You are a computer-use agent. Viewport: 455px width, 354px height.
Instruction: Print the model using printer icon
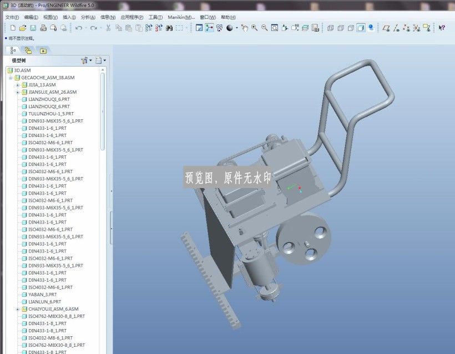[x=43, y=28]
